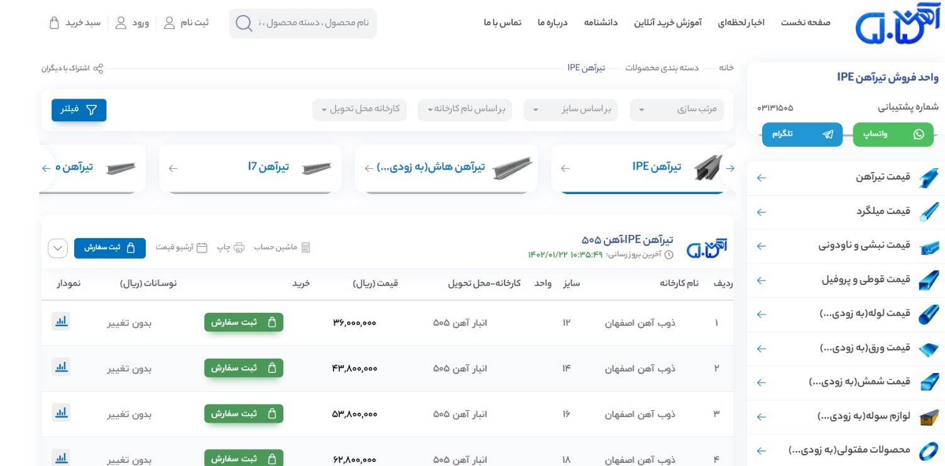Click the search magnifier icon
The width and height of the screenshot is (945, 466).
click(244, 23)
